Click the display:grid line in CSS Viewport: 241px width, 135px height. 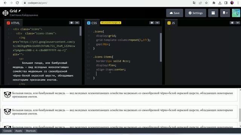coord(106,36)
